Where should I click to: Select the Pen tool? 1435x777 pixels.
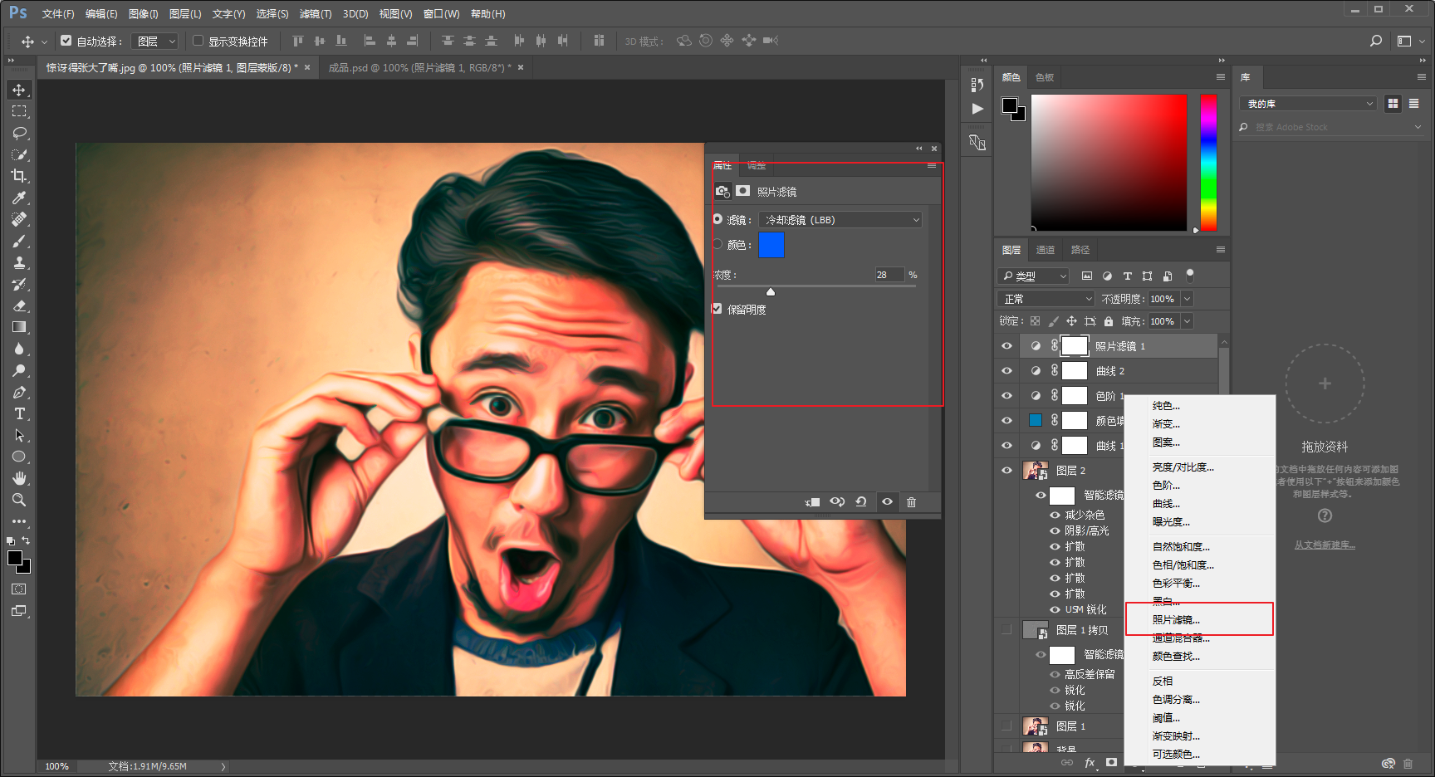pyautogui.click(x=19, y=392)
